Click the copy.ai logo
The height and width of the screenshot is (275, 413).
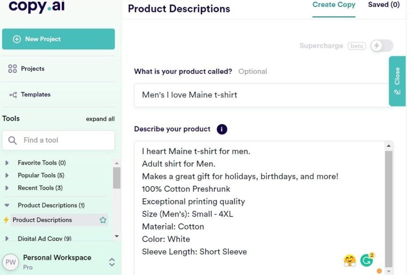[36, 6]
